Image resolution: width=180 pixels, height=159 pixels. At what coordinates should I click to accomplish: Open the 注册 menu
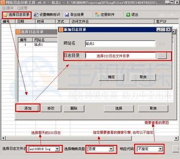point(23,8)
